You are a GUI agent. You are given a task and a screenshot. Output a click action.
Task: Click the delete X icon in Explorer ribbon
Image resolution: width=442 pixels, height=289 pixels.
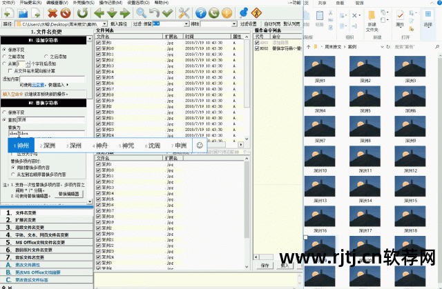tap(354, 15)
